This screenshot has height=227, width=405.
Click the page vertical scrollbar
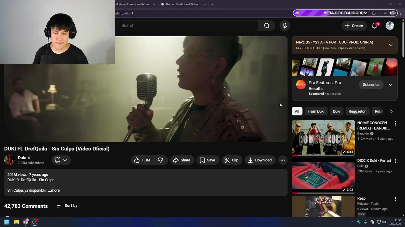403,39
